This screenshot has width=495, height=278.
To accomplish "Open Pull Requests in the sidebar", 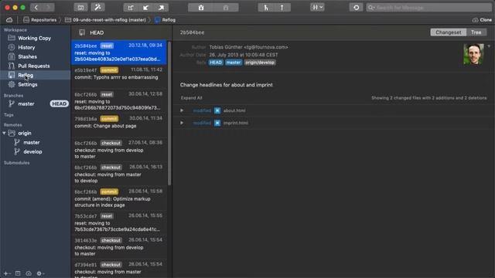I will pos(35,66).
